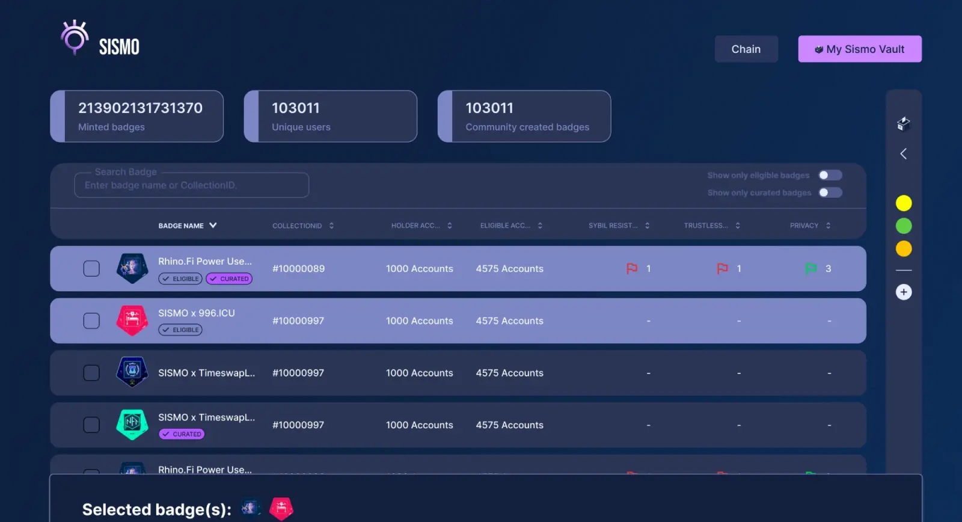Click the Sismo logo icon
This screenshot has height=522, width=962.
pyautogui.click(x=75, y=38)
